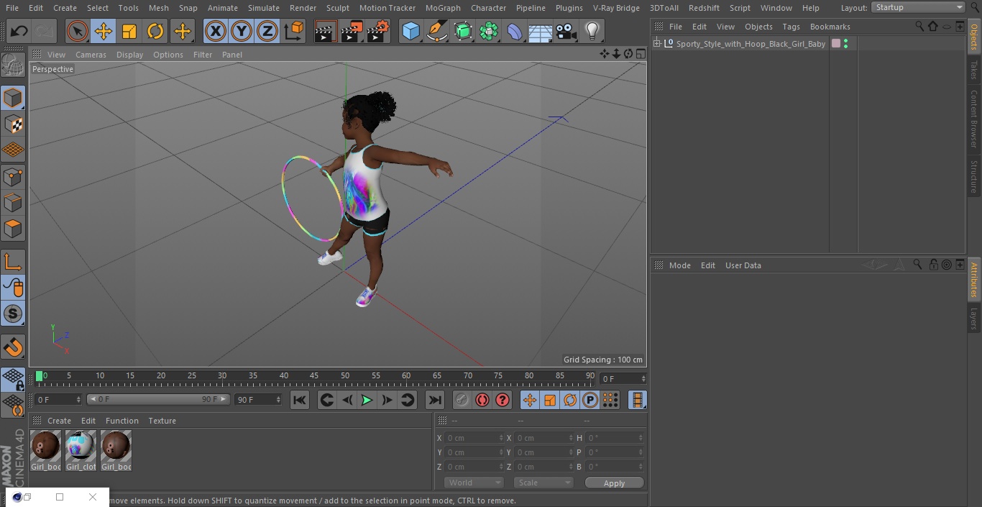The width and height of the screenshot is (982, 507).
Task: Switch to Layers side tab
Action: tap(974, 319)
